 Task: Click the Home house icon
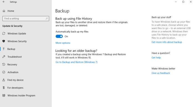[4, 11]
